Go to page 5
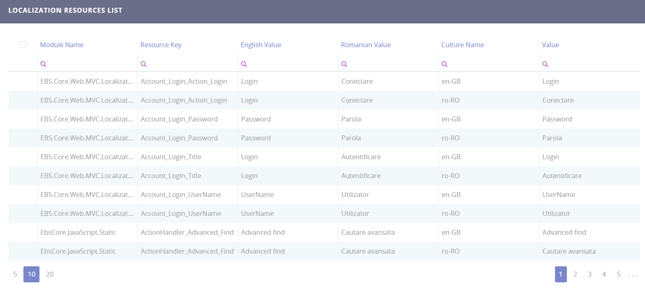The height and width of the screenshot is (293, 645). click(x=618, y=274)
